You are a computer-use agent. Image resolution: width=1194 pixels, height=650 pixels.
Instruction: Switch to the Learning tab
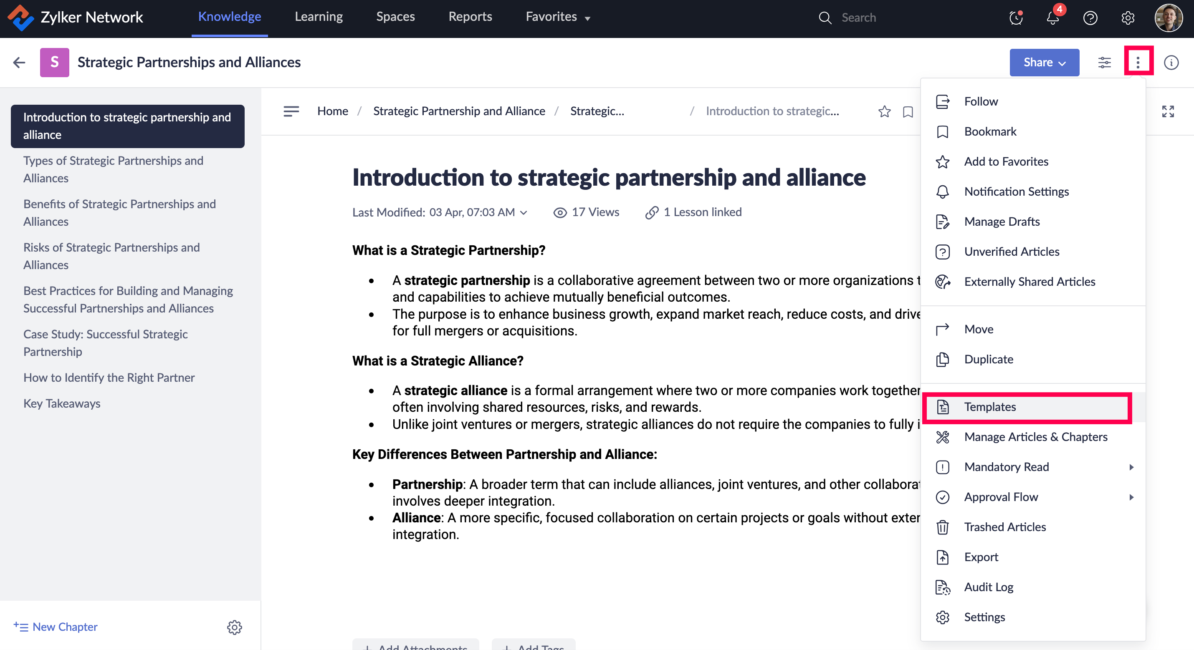(319, 17)
